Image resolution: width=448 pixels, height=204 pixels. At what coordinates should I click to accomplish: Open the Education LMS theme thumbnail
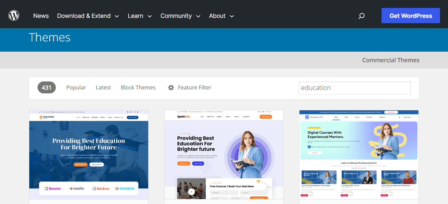pyautogui.click(x=359, y=155)
